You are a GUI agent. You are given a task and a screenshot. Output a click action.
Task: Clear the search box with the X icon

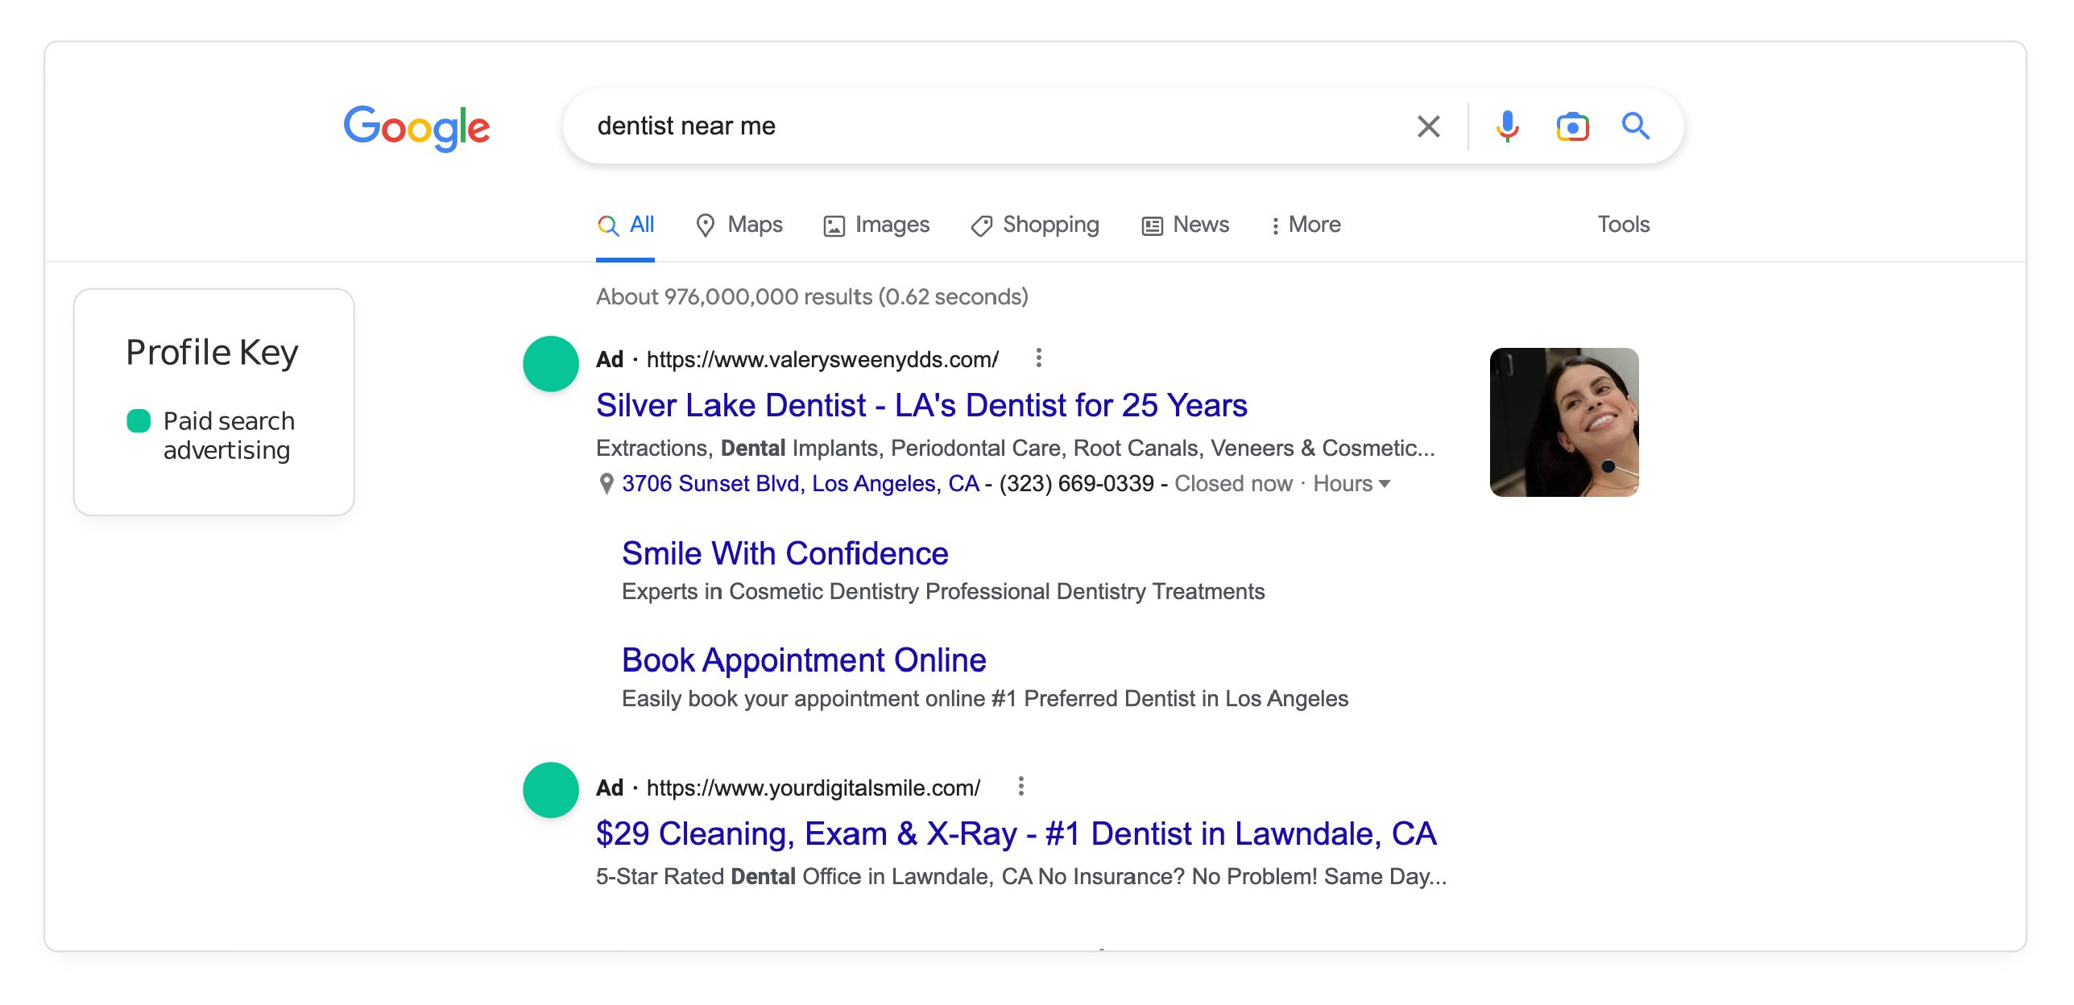[x=1428, y=126]
